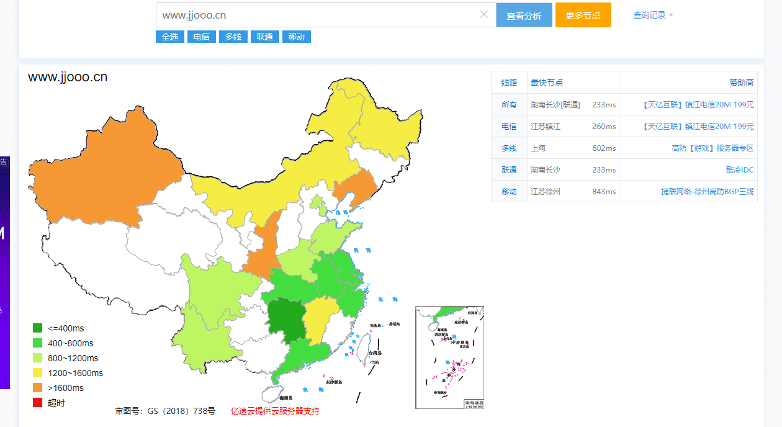
Task: Open the 查询记录 history dropdown
Action: [x=649, y=15]
